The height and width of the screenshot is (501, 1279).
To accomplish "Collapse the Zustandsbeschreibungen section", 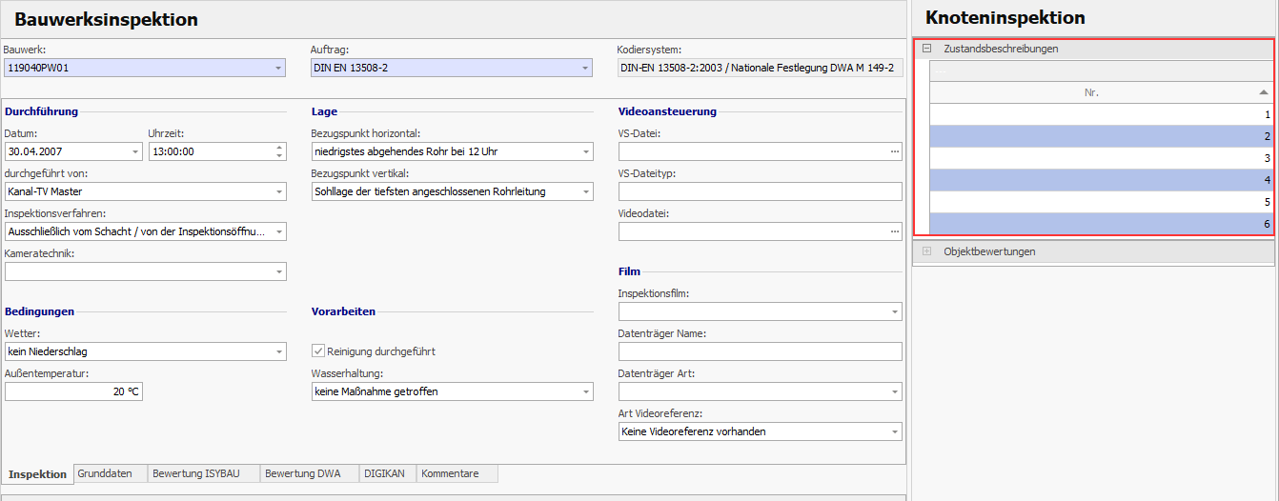I will click(926, 49).
